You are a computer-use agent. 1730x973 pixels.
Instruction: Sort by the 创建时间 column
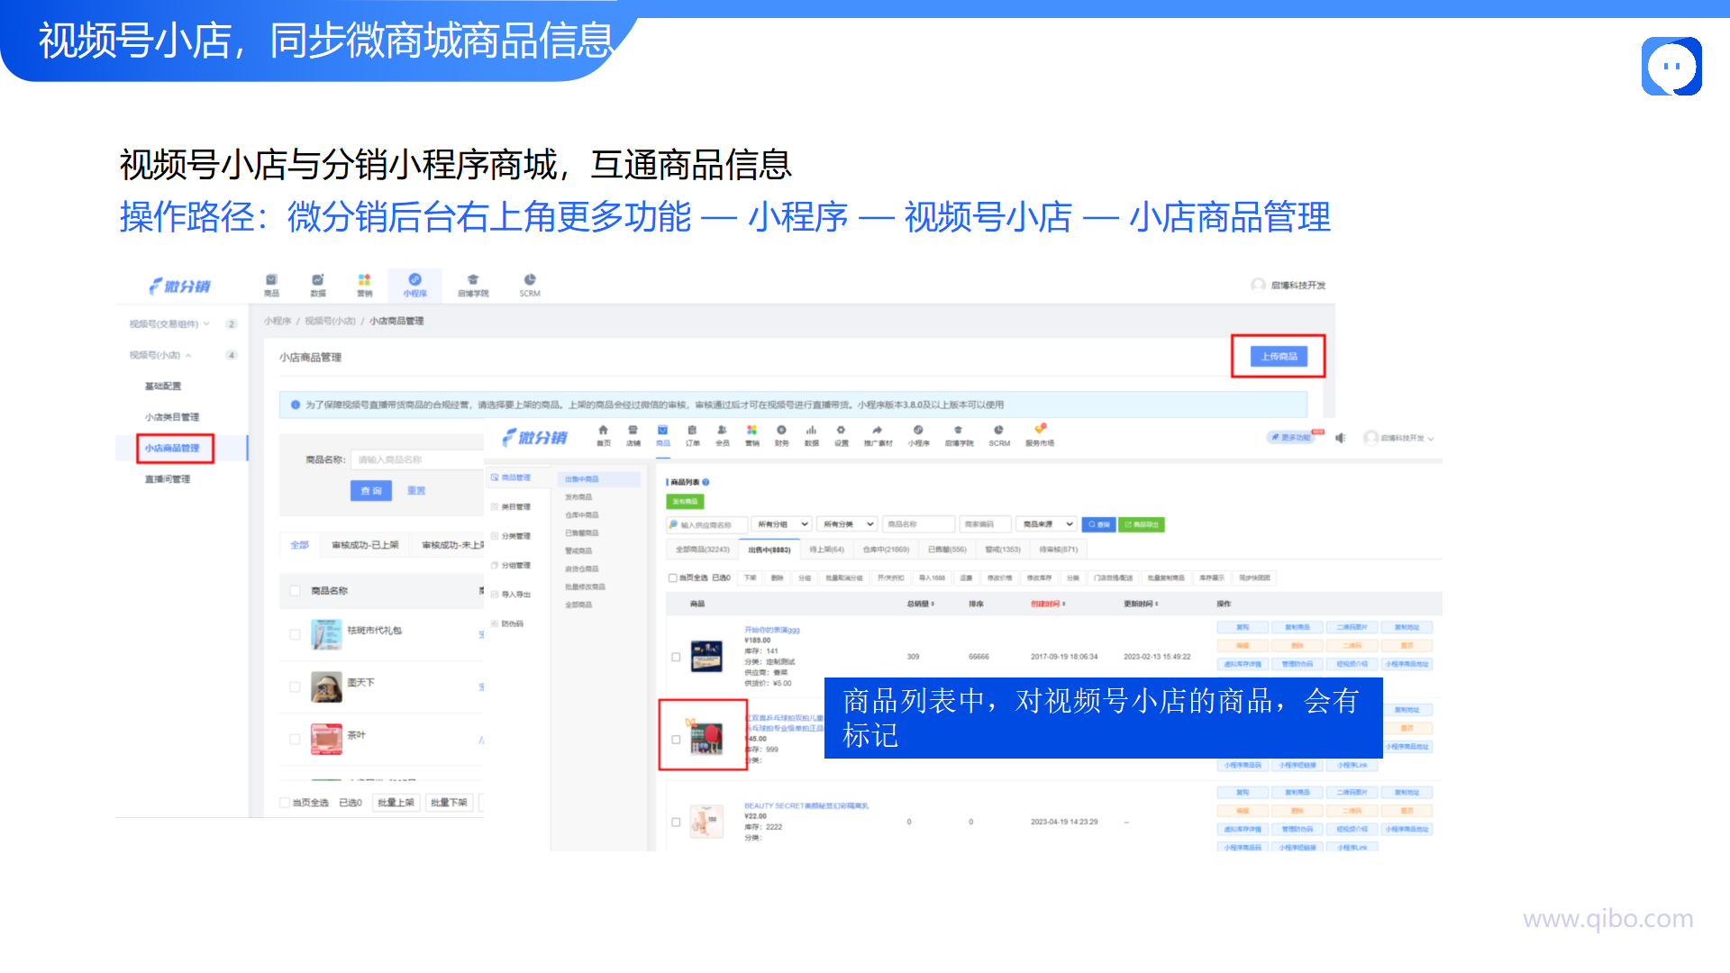(1049, 604)
